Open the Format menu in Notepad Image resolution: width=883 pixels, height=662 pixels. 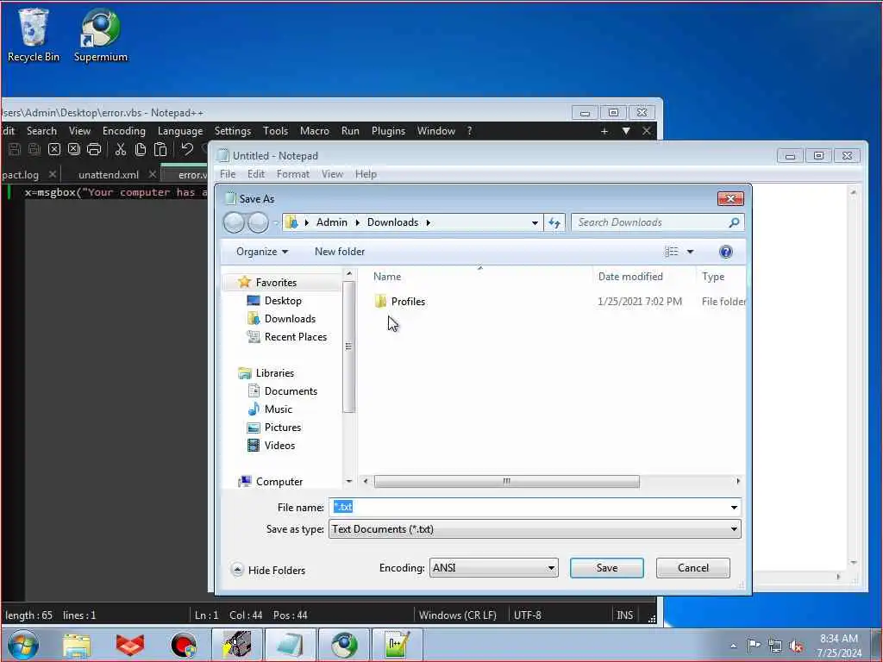click(293, 174)
